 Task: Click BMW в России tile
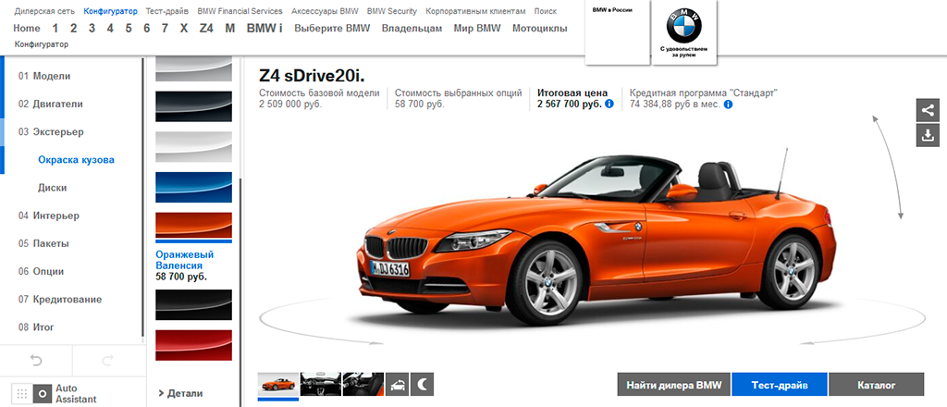(x=617, y=32)
